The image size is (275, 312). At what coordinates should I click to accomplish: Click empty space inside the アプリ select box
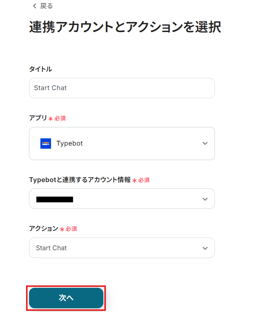click(141, 143)
